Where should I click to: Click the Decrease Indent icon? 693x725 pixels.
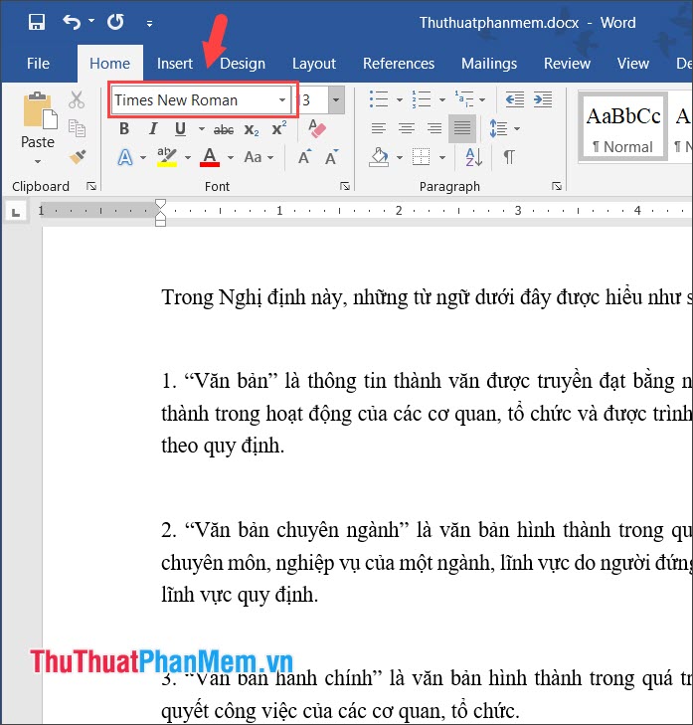coord(515,99)
